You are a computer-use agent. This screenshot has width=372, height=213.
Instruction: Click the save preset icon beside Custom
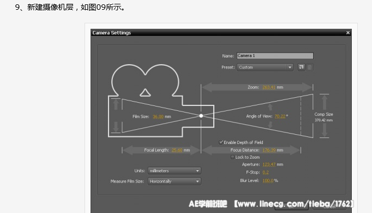pos(301,67)
